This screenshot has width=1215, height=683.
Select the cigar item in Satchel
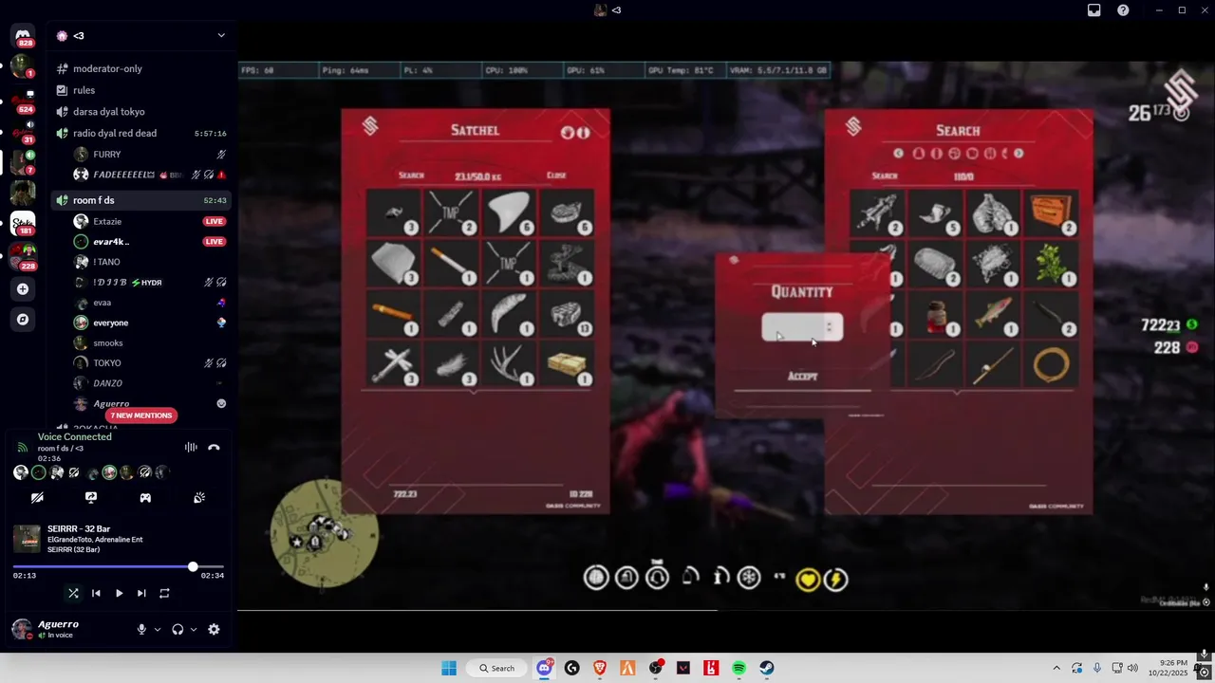pos(393,313)
